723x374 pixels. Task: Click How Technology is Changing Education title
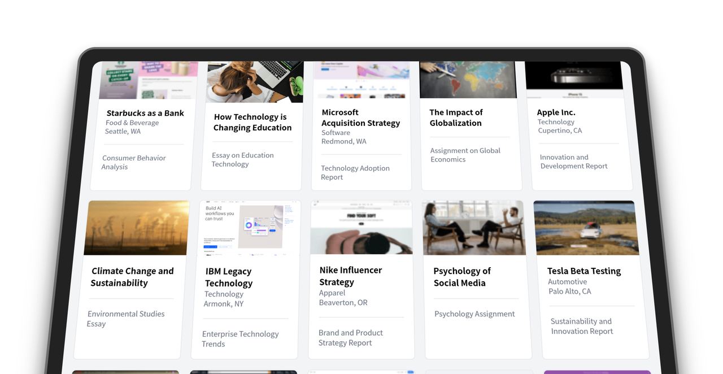click(x=252, y=122)
